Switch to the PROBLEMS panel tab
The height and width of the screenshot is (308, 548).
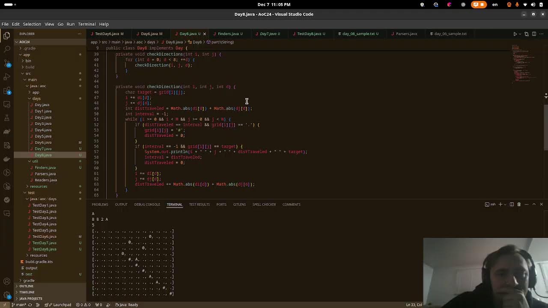coord(100,204)
